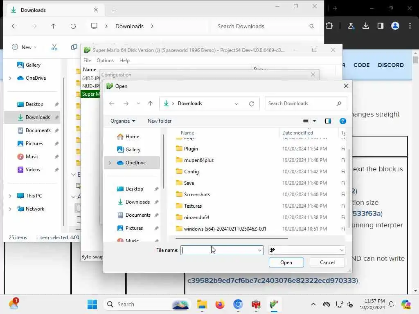419x314 pixels.
Task: Cancel the Open dialog
Action: click(x=327, y=262)
